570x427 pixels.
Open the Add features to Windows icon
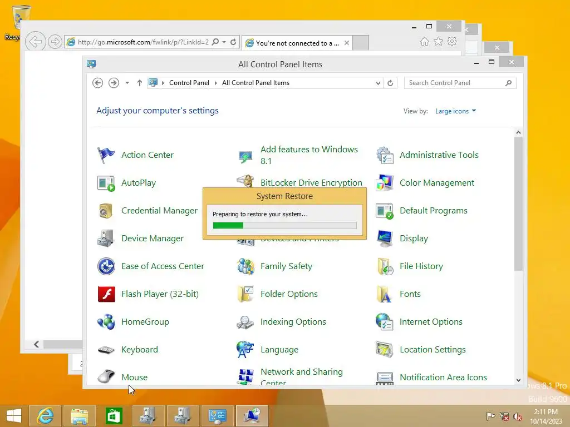tap(245, 156)
